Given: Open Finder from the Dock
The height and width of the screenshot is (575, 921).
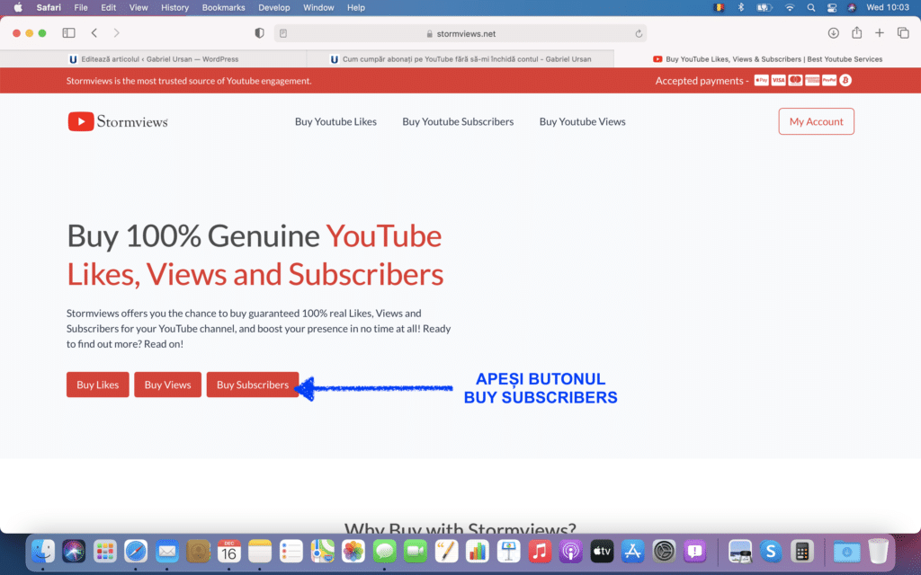Looking at the screenshot, I should point(43,551).
